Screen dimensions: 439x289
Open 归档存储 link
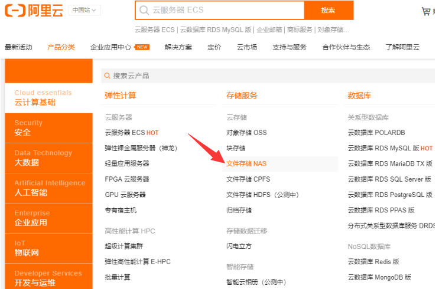pyautogui.click(x=239, y=210)
